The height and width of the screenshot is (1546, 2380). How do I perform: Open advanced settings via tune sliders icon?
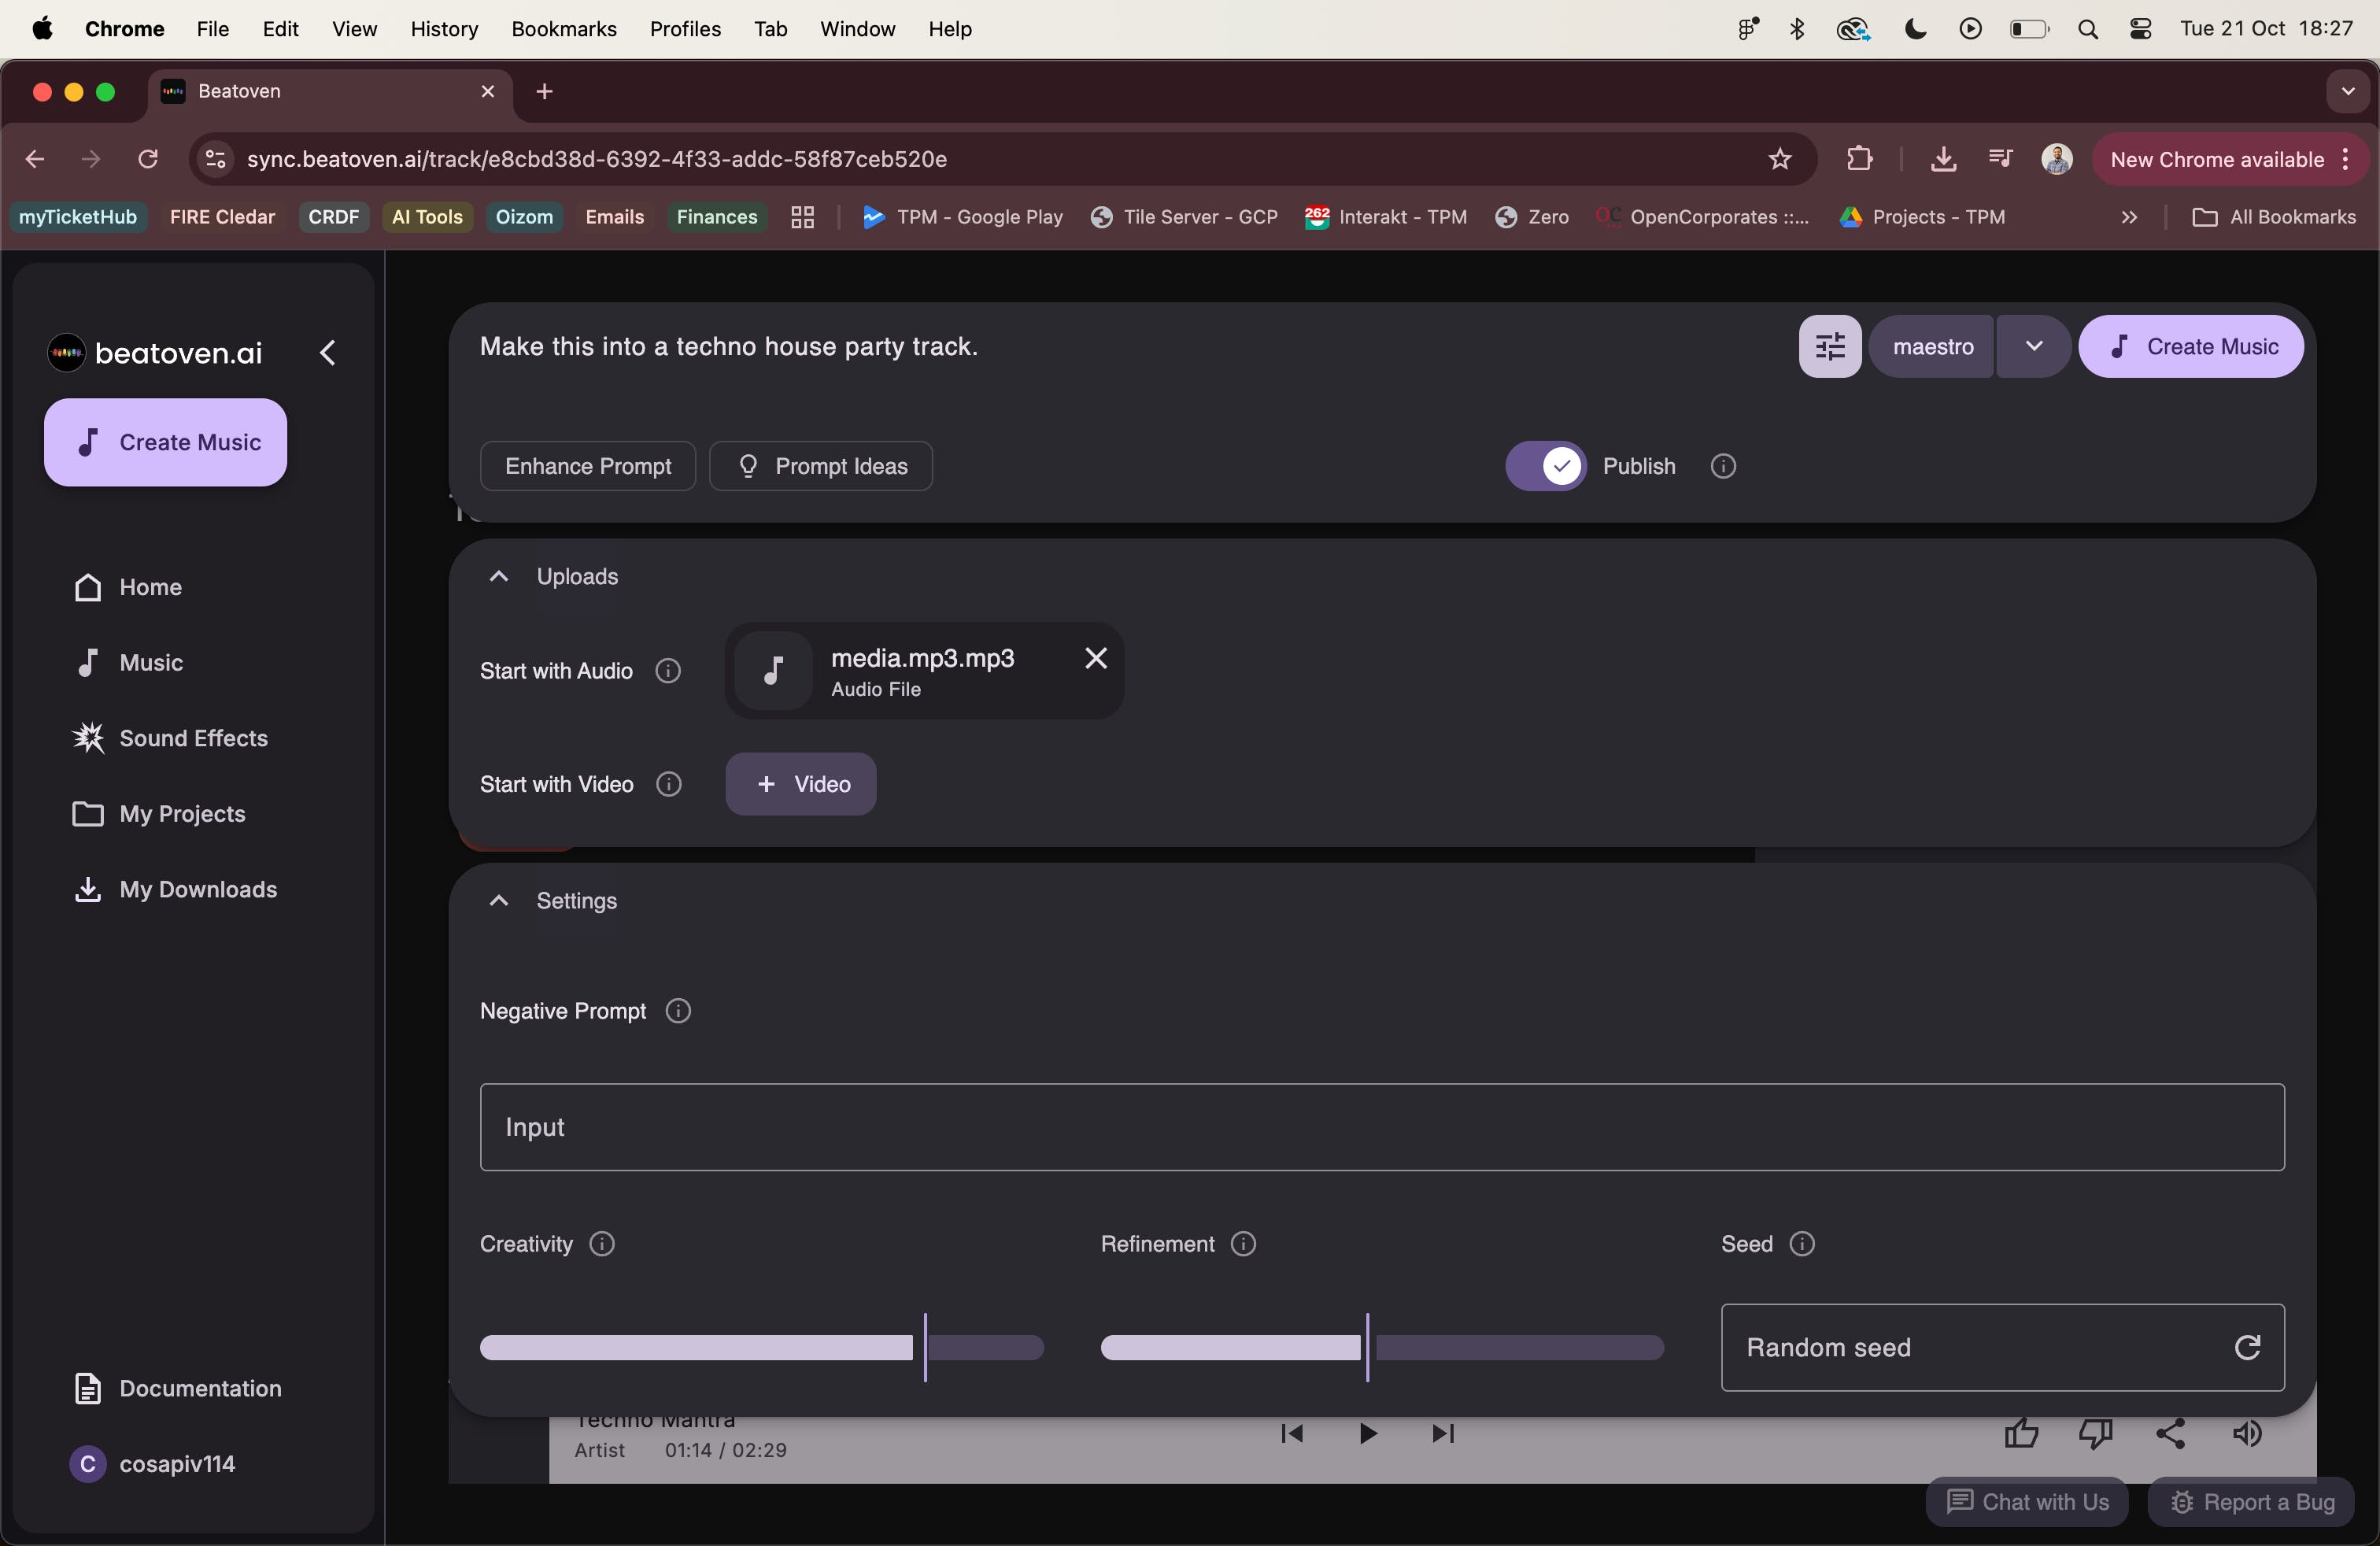(x=1829, y=347)
